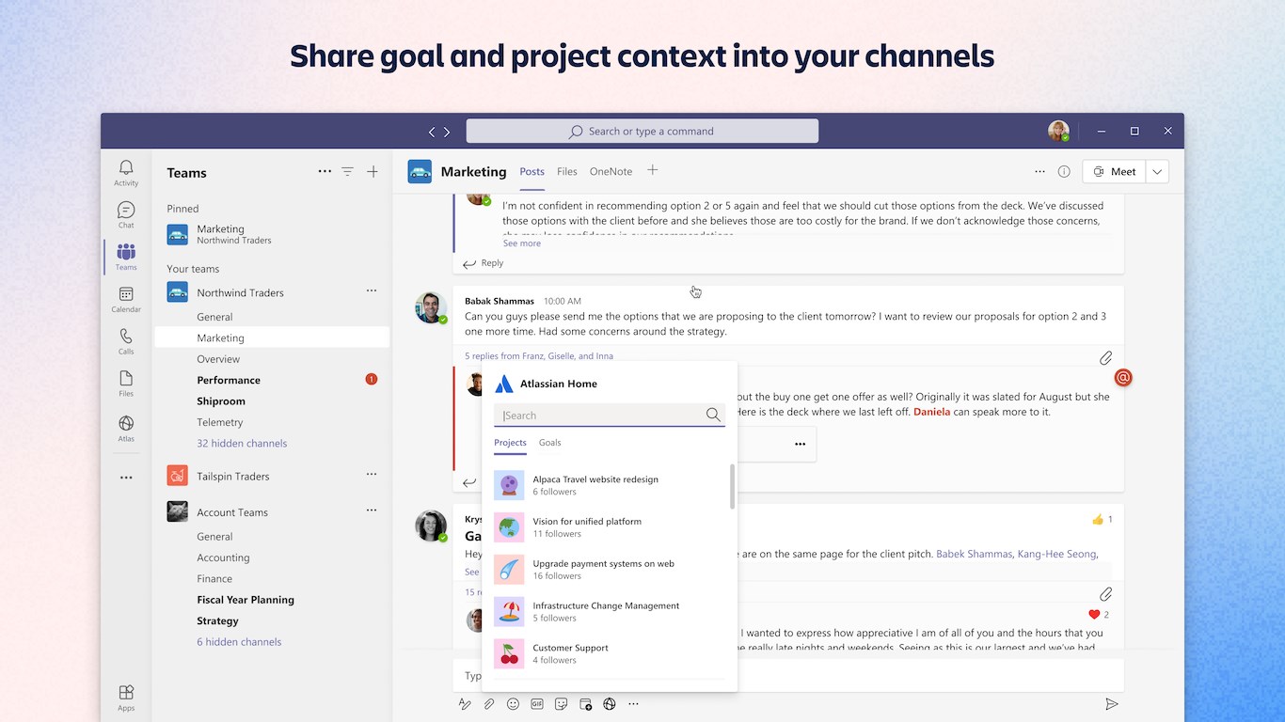The image size is (1285, 722).
Task: Open pinned Marketing Northwind Traders channel
Action: click(272, 234)
